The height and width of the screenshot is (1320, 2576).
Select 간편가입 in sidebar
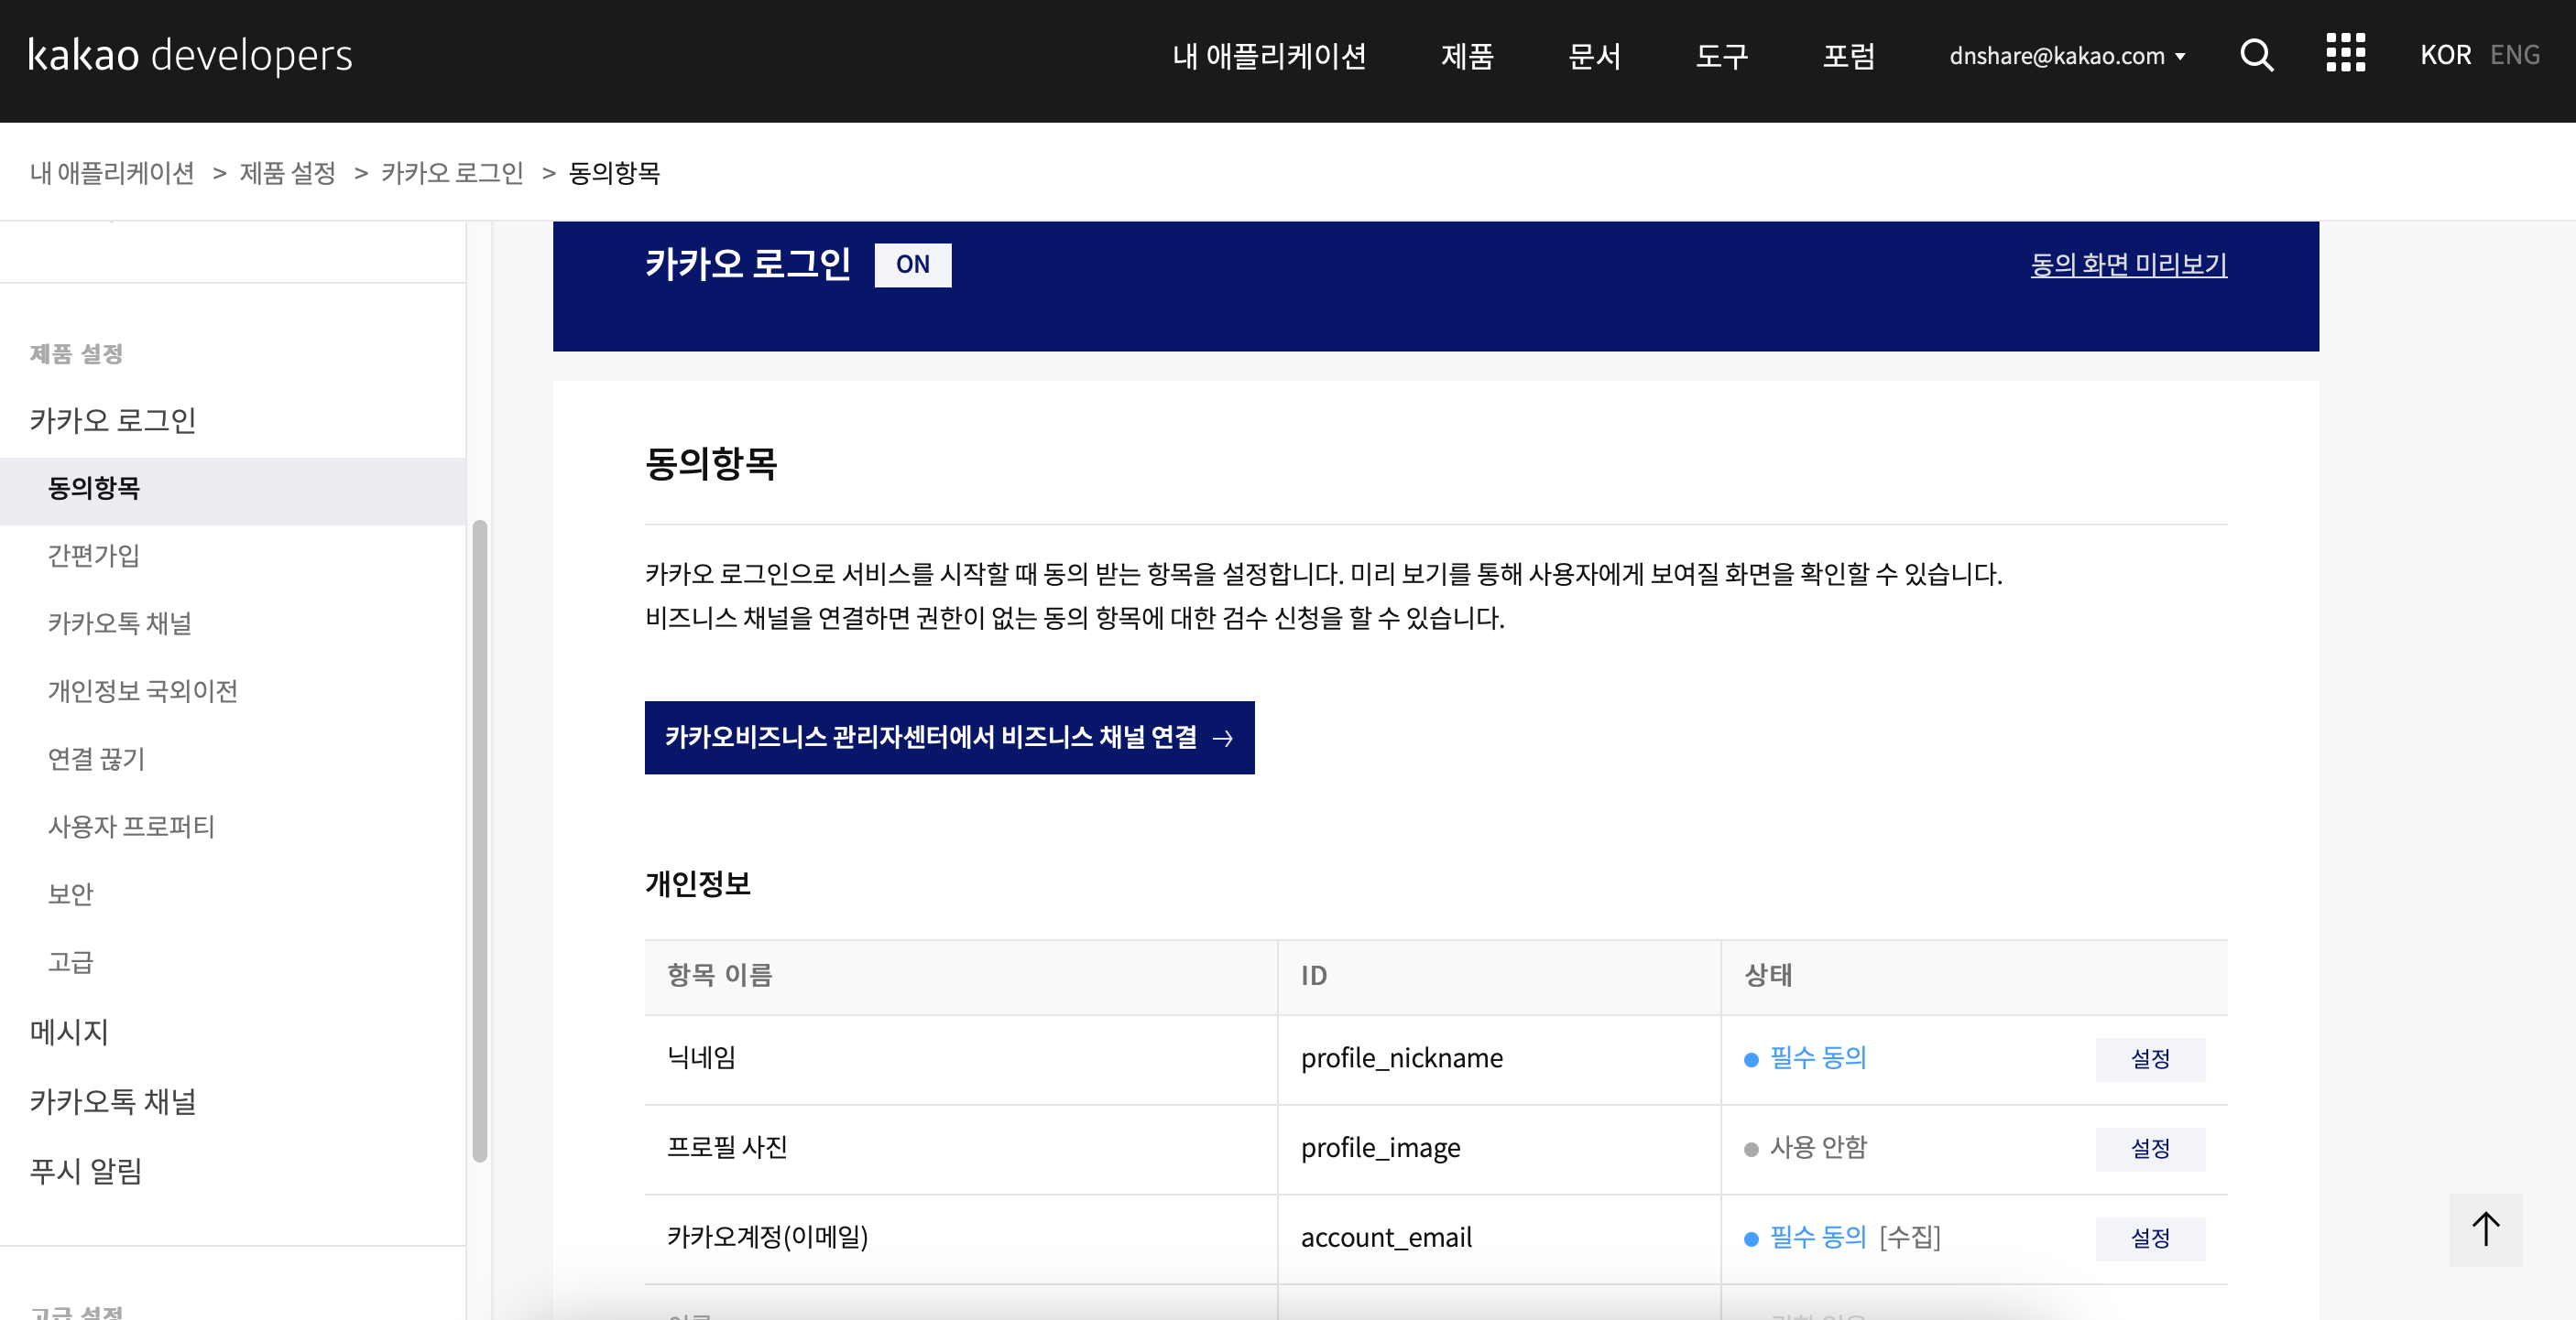94,556
